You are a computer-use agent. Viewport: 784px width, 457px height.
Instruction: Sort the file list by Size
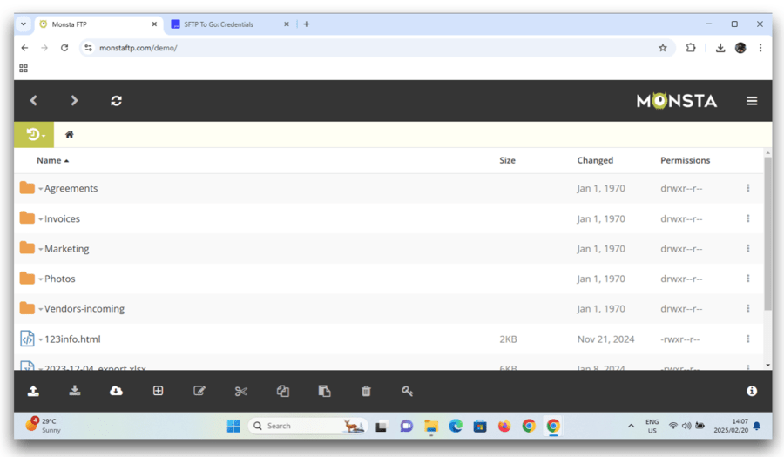[x=507, y=160]
